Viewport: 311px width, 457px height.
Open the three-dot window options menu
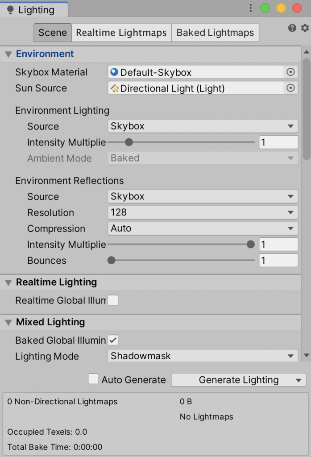point(251,8)
